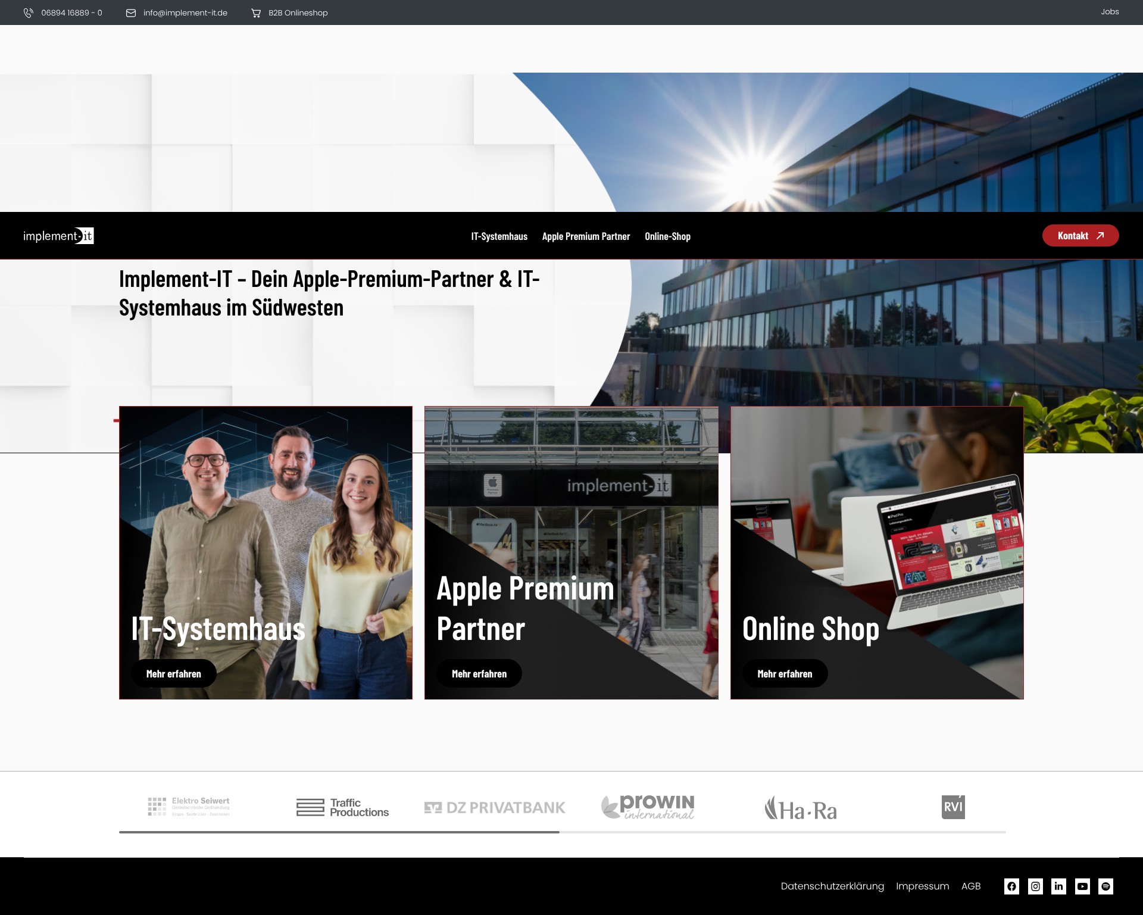Image resolution: width=1143 pixels, height=915 pixels.
Task: Click the phone icon in top bar
Action: 28,13
